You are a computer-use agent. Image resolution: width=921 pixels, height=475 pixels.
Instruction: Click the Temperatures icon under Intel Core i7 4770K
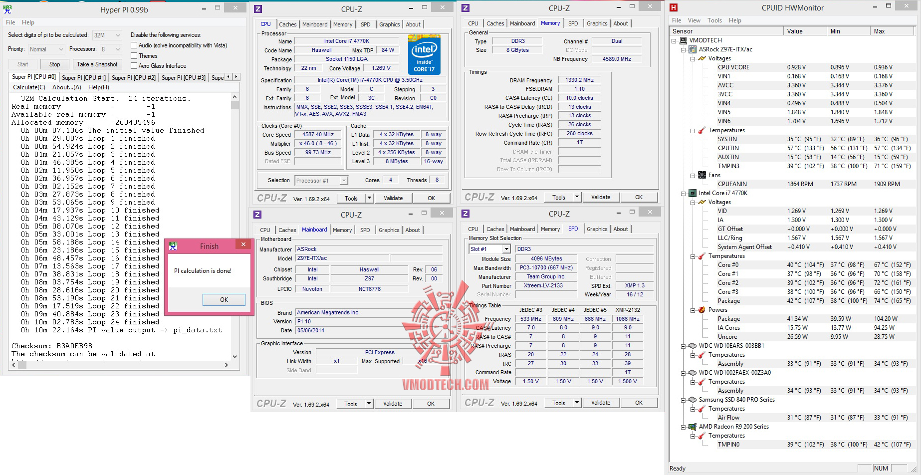point(701,256)
